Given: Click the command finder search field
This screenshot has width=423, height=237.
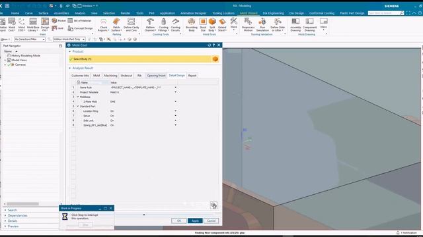Looking at the screenshot, I should (x=384, y=13).
